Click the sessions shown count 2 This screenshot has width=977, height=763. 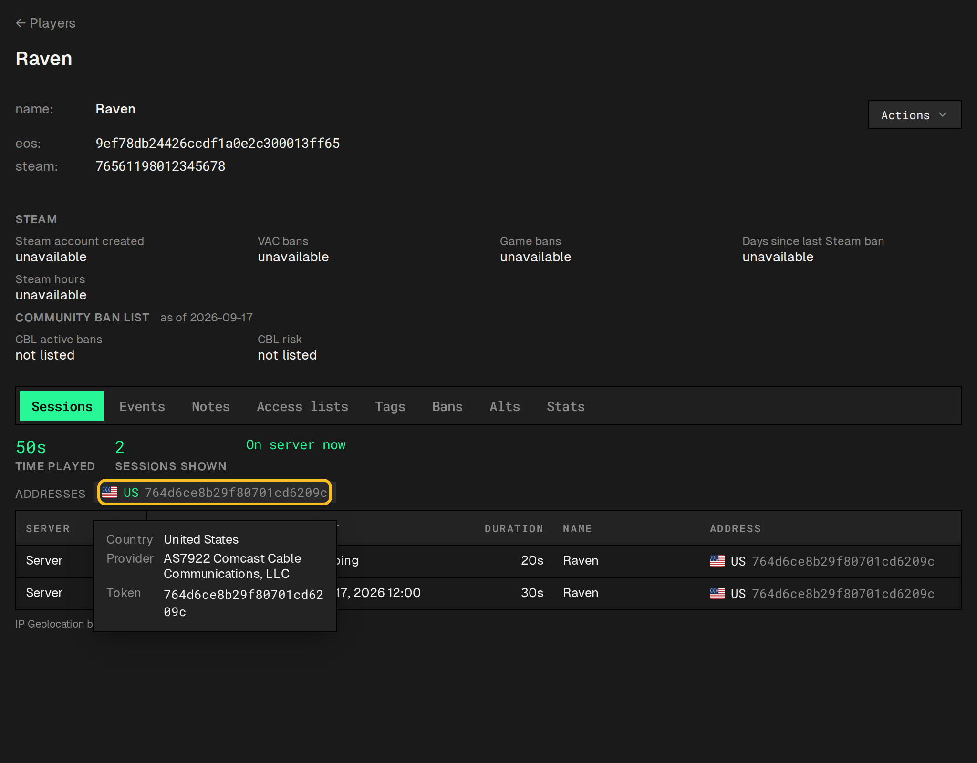click(x=120, y=447)
